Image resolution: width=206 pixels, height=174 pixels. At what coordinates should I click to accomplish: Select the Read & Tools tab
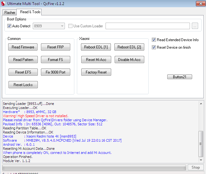(30, 12)
